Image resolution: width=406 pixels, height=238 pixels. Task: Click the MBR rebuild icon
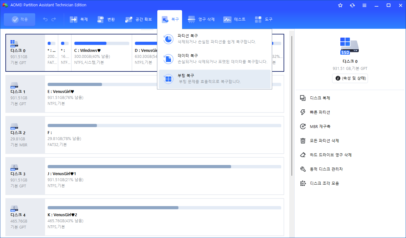[x=303, y=126]
